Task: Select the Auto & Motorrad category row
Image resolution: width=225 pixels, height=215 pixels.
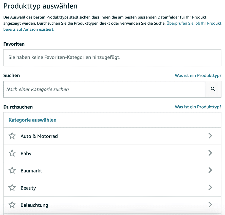Action: pyautogui.click(x=39, y=136)
